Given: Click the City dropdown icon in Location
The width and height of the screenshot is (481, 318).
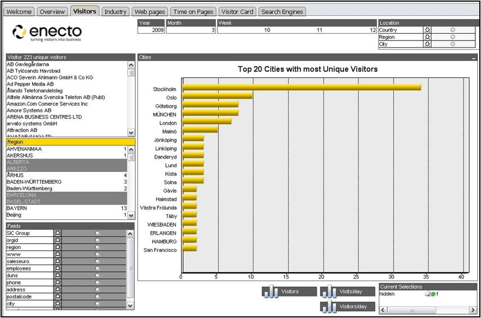Looking at the screenshot, I should click(x=427, y=44).
